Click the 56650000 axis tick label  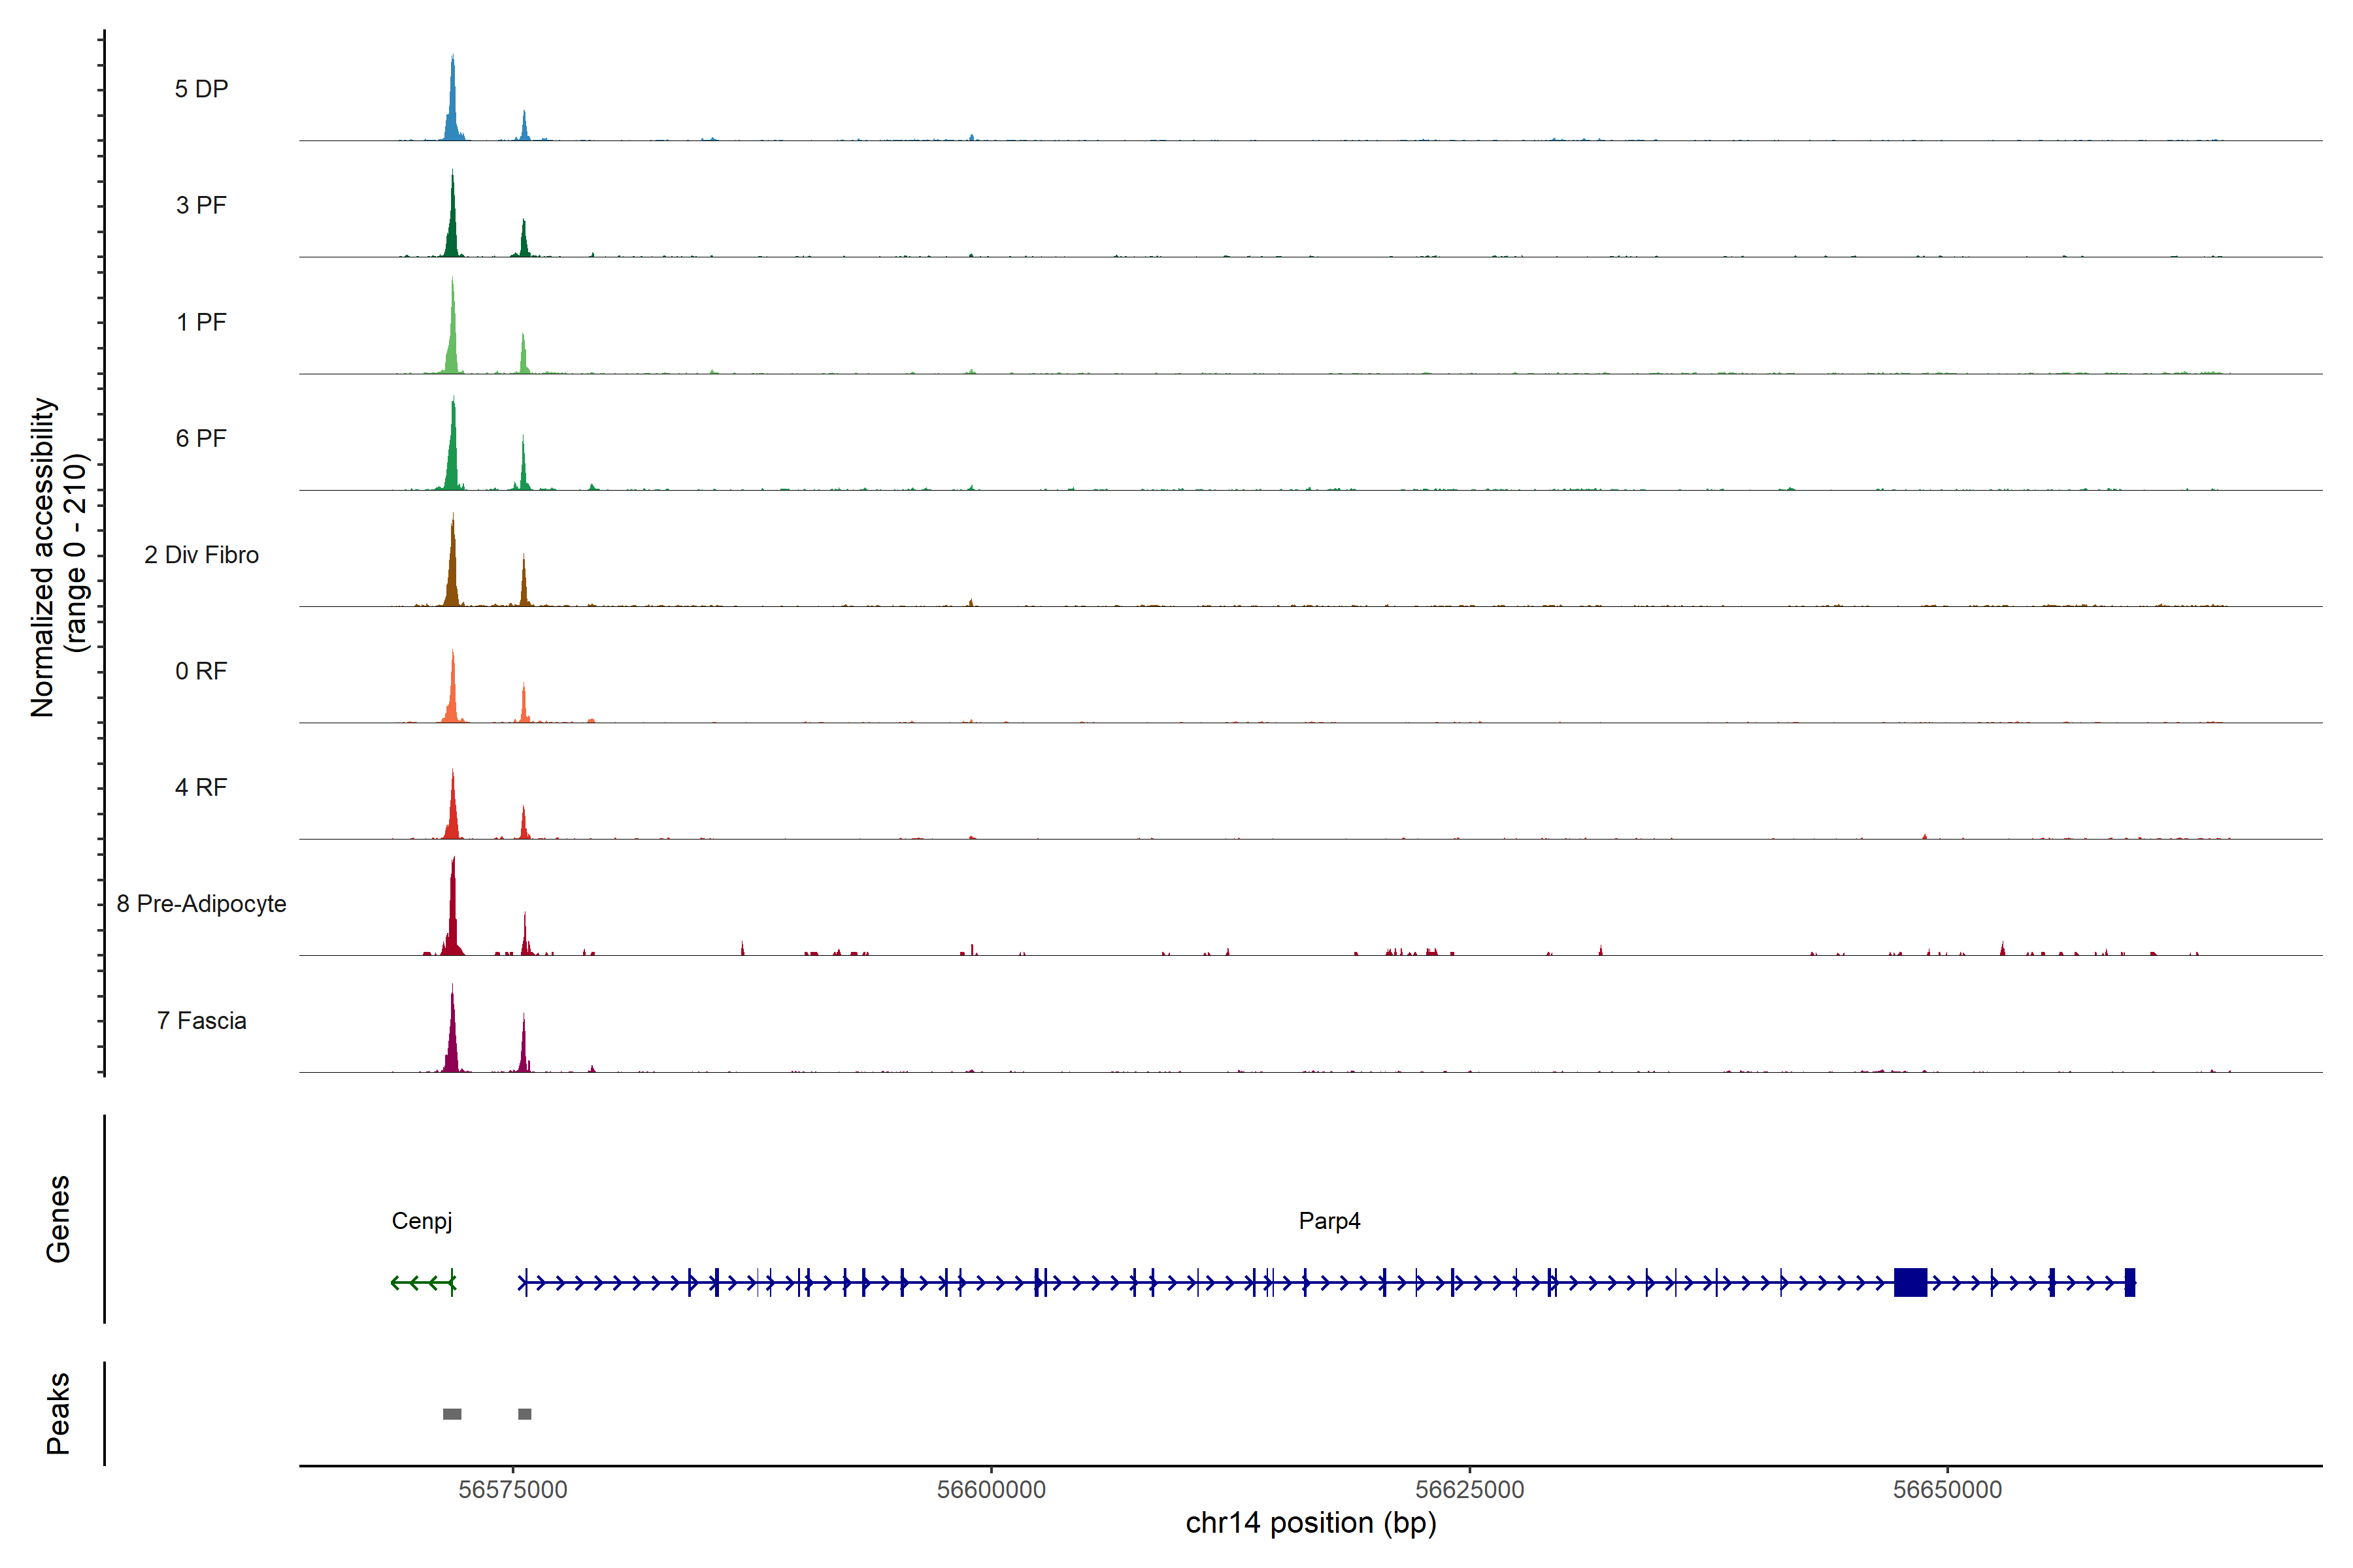click(x=1947, y=1489)
